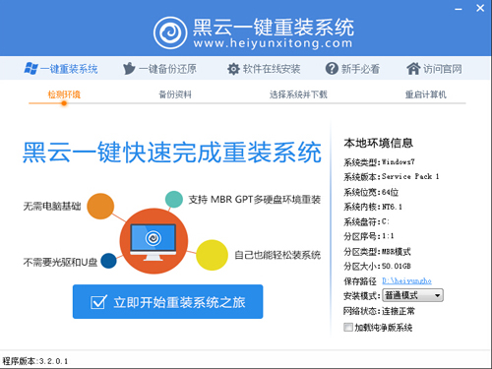The image size is (492, 369).
Task: Open the 软件在线安装 tab
Action: tap(264, 69)
